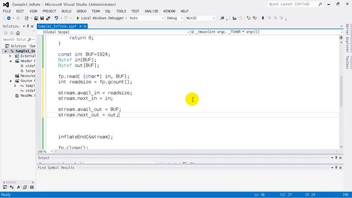
Task: Undo the last edit using the Undo icon
Action: click(x=56, y=18)
